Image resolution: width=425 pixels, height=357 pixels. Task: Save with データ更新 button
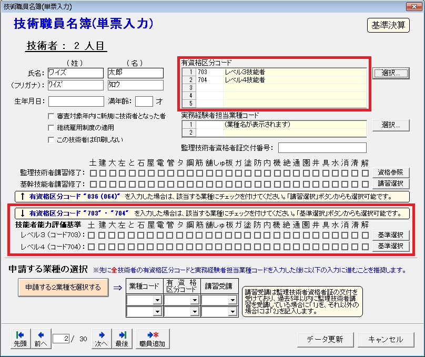[325, 340]
